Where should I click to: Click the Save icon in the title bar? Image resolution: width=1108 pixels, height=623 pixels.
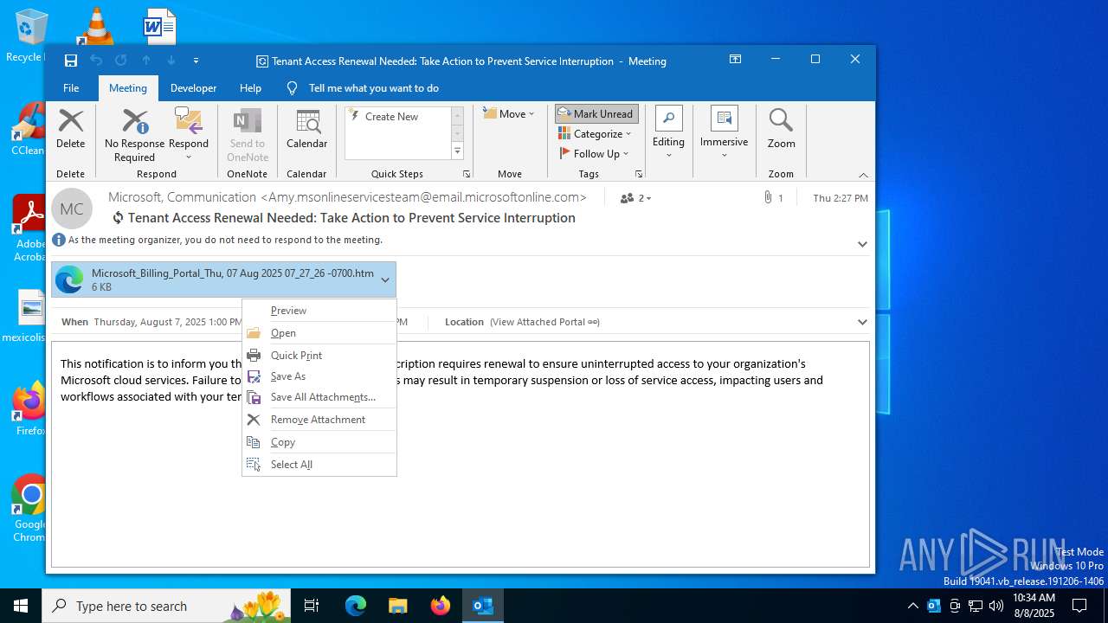click(71, 61)
